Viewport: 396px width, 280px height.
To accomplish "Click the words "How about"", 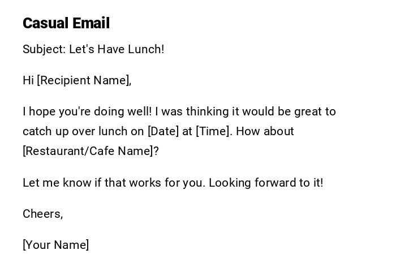I will [x=265, y=131].
